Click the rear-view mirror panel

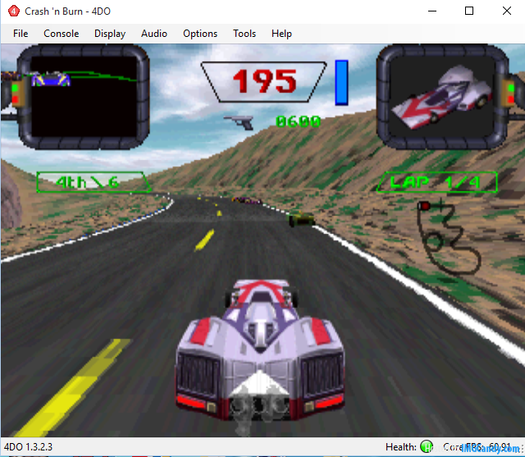click(x=84, y=97)
